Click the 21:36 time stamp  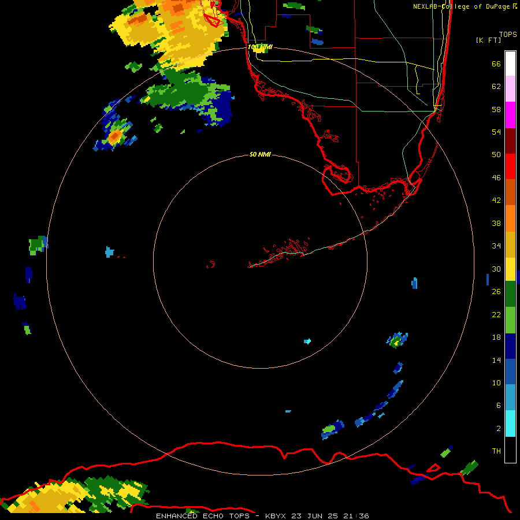[x=356, y=516]
